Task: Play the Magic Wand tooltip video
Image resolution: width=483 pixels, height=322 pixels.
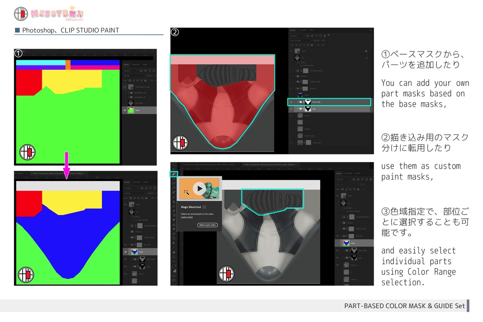Action: pyautogui.click(x=200, y=189)
